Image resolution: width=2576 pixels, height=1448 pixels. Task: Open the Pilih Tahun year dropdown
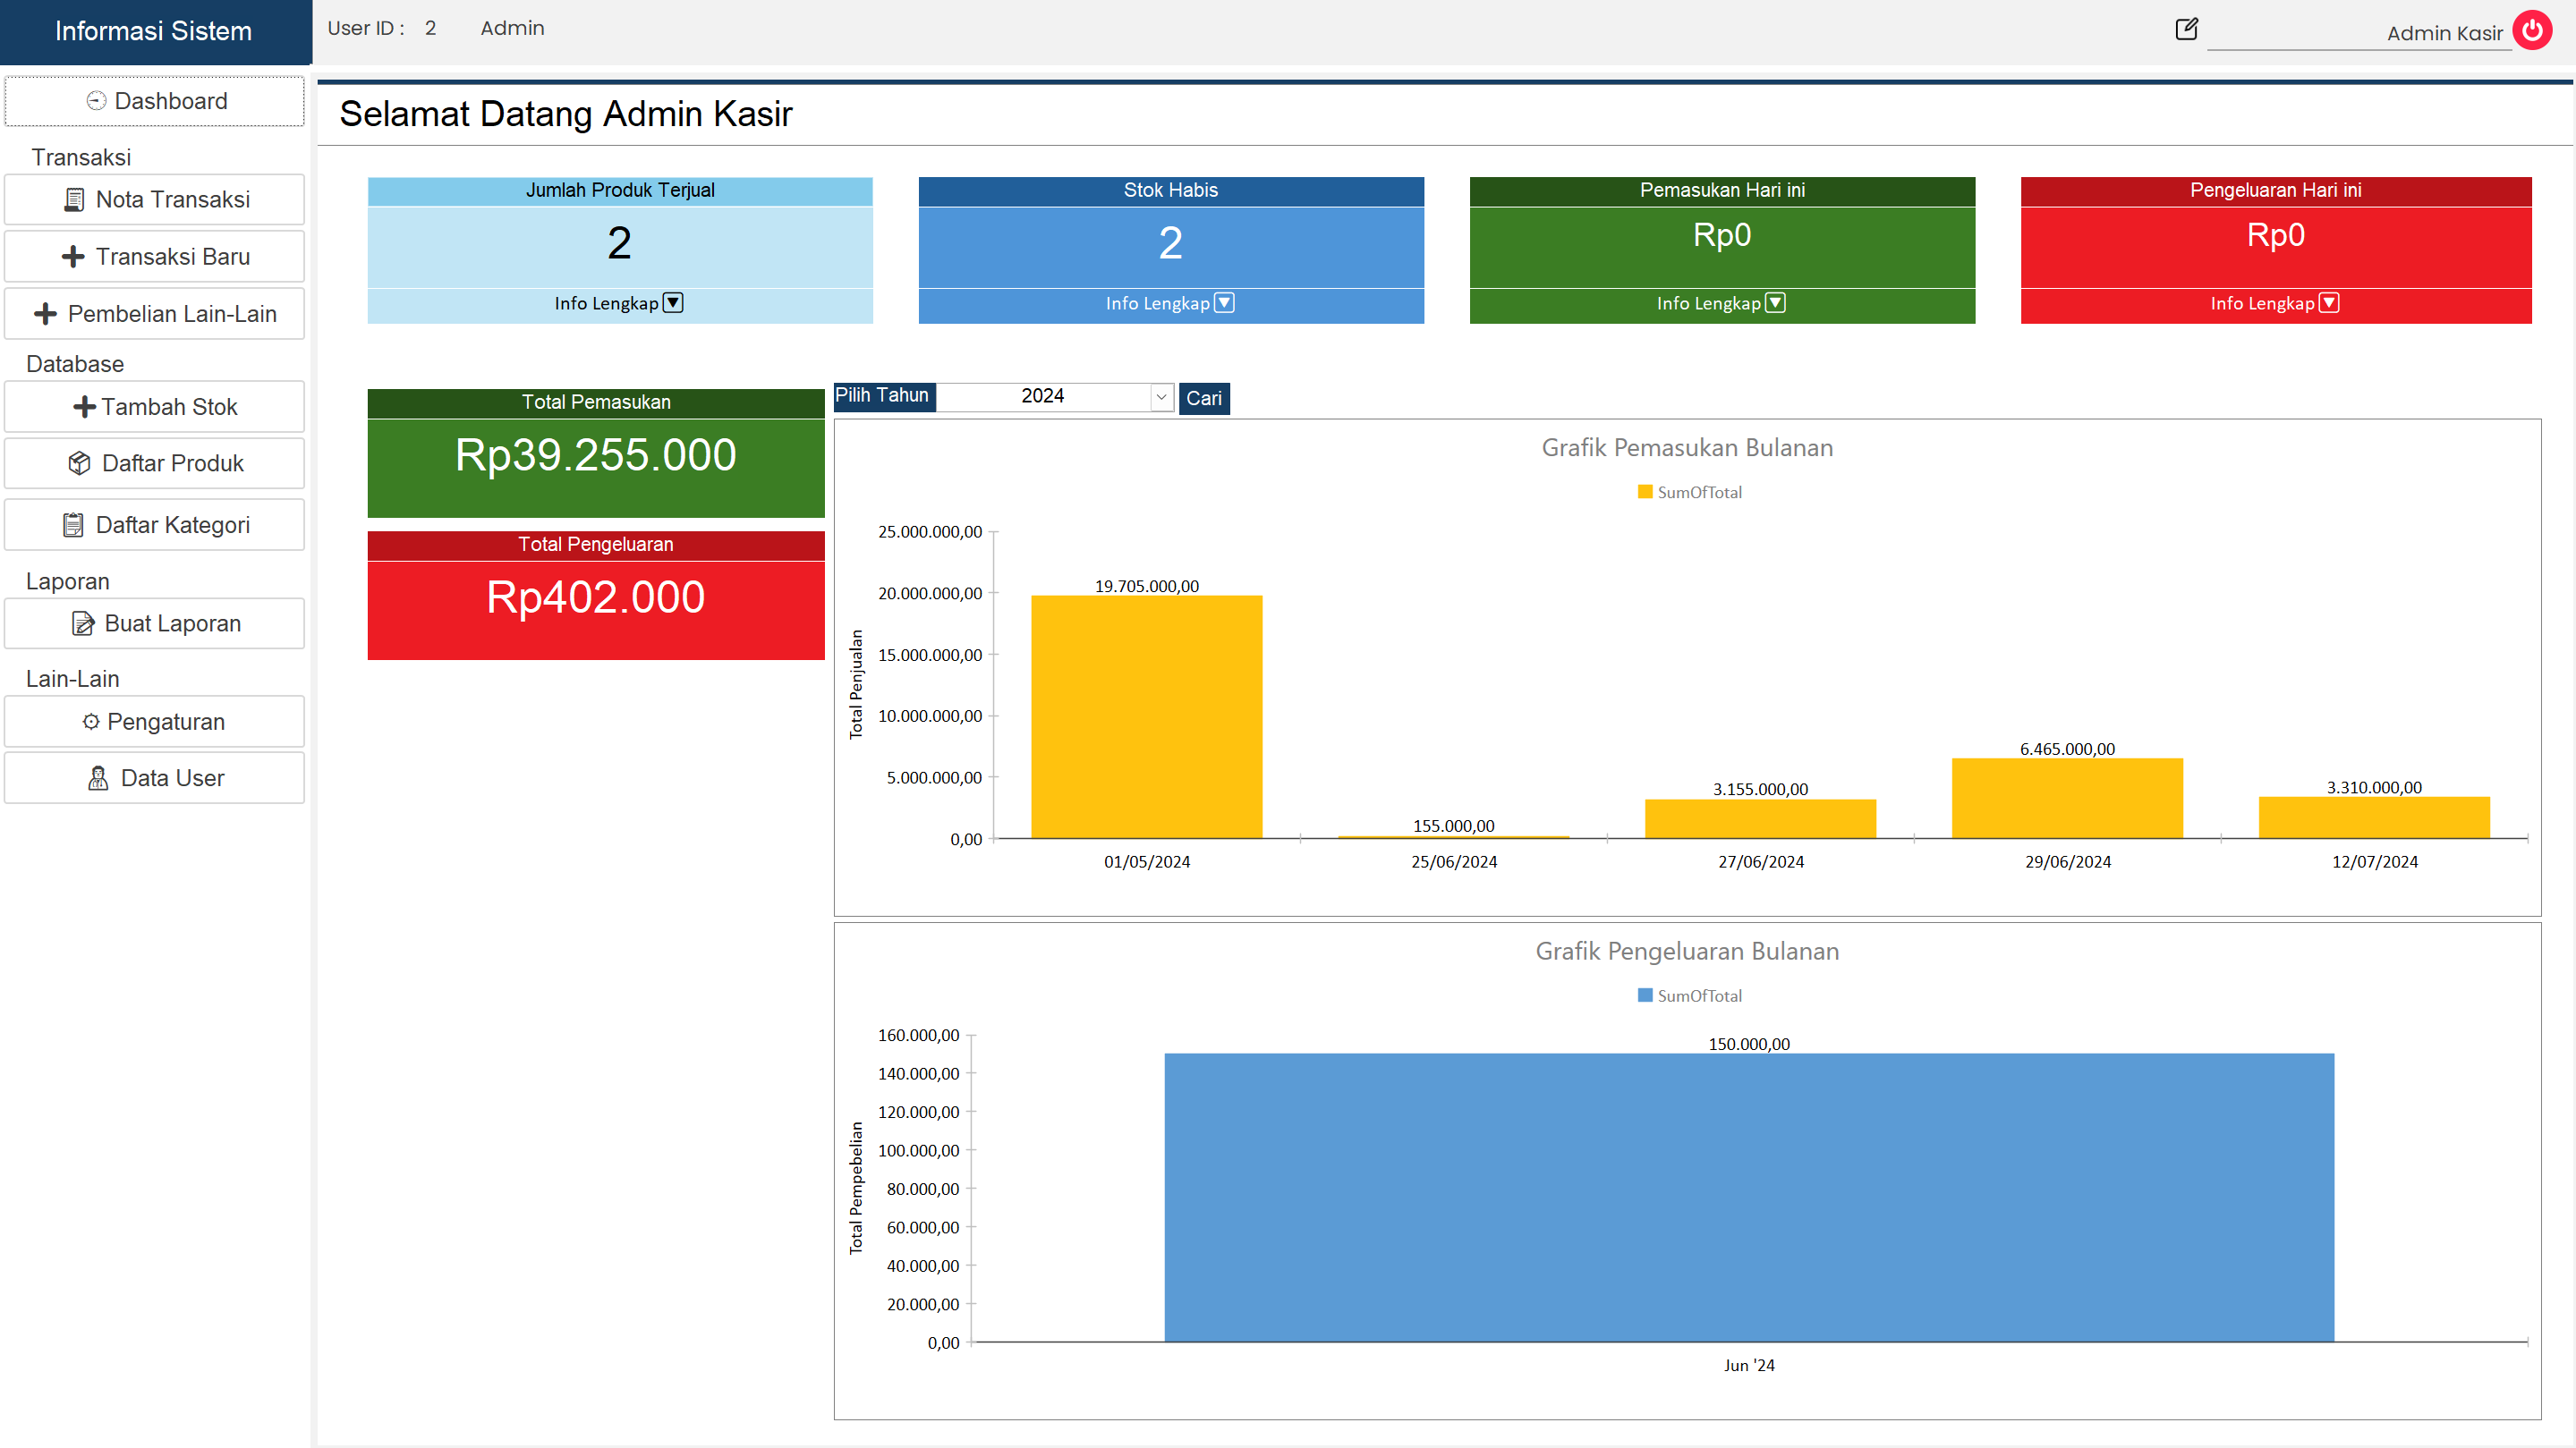pos(1161,397)
